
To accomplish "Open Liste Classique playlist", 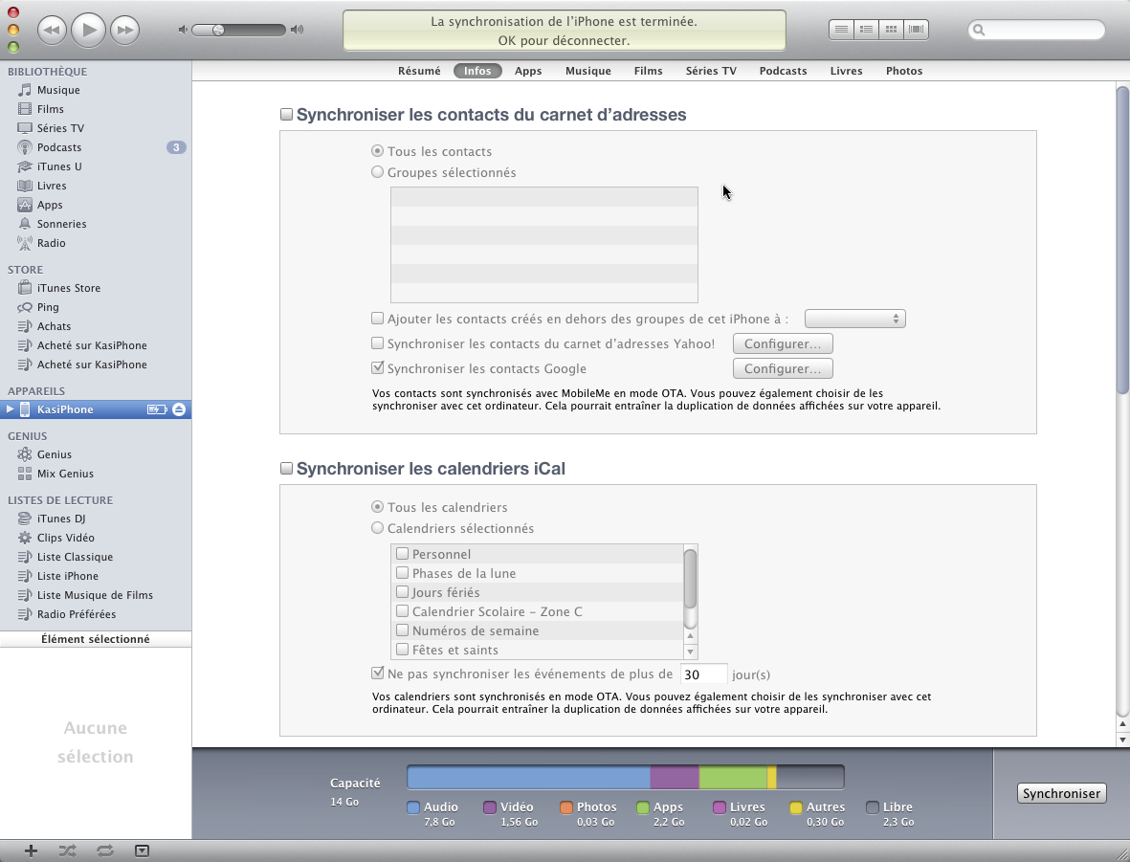I will (75, 557).
